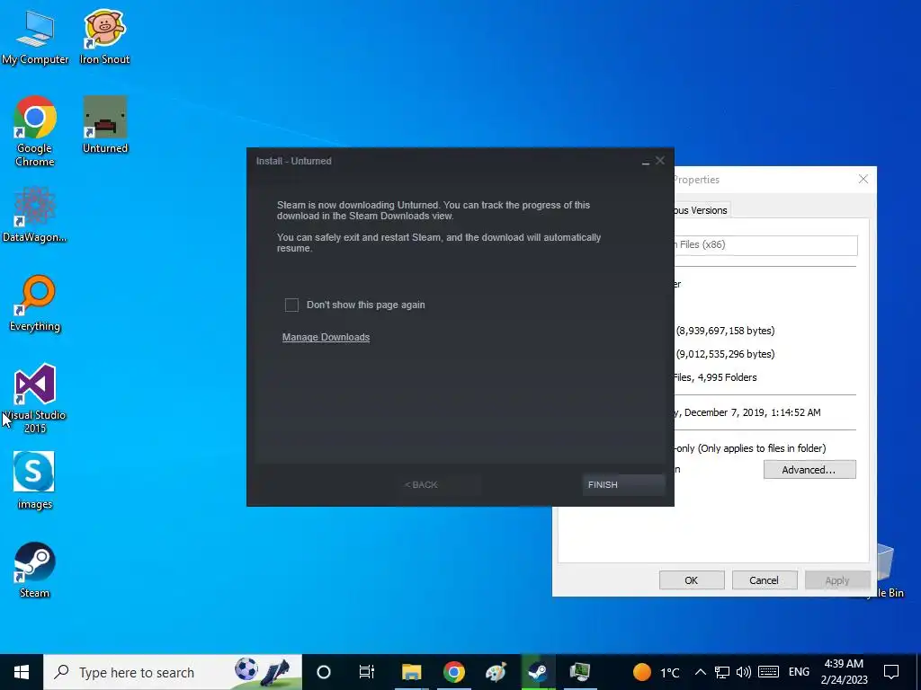
Task: Click OK in the Properties window
Action: (692, 580)
